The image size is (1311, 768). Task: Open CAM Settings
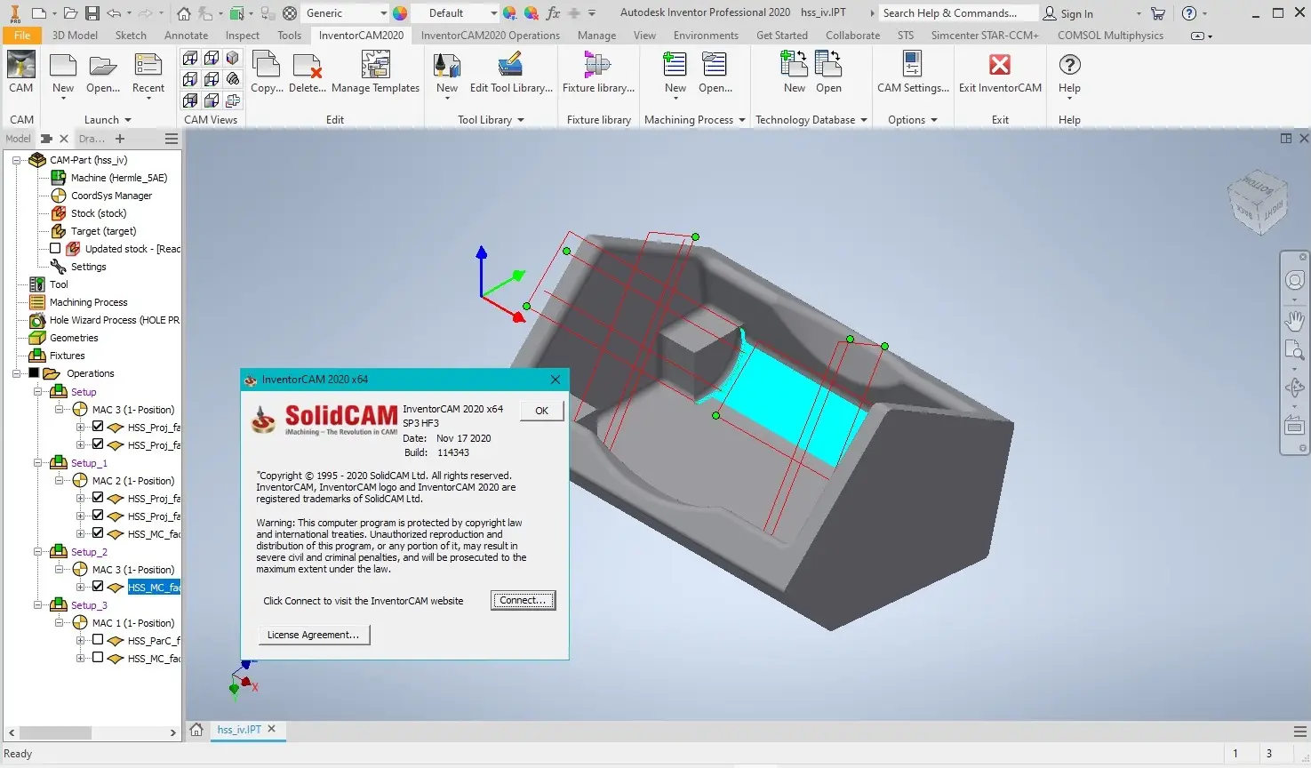(x=913, y=72)
